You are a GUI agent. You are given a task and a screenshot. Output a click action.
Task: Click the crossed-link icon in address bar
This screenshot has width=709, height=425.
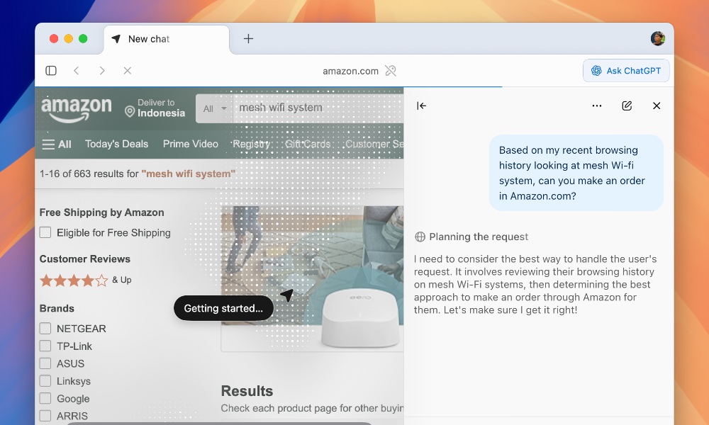tap(391, 71)
